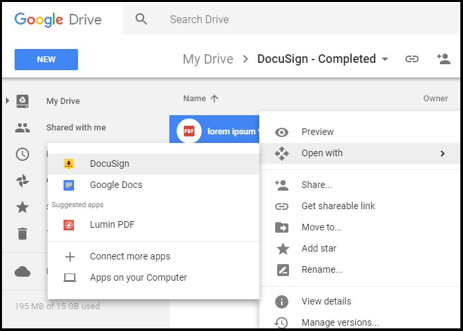Expand the My Drive tree arrow

(7, 101)
